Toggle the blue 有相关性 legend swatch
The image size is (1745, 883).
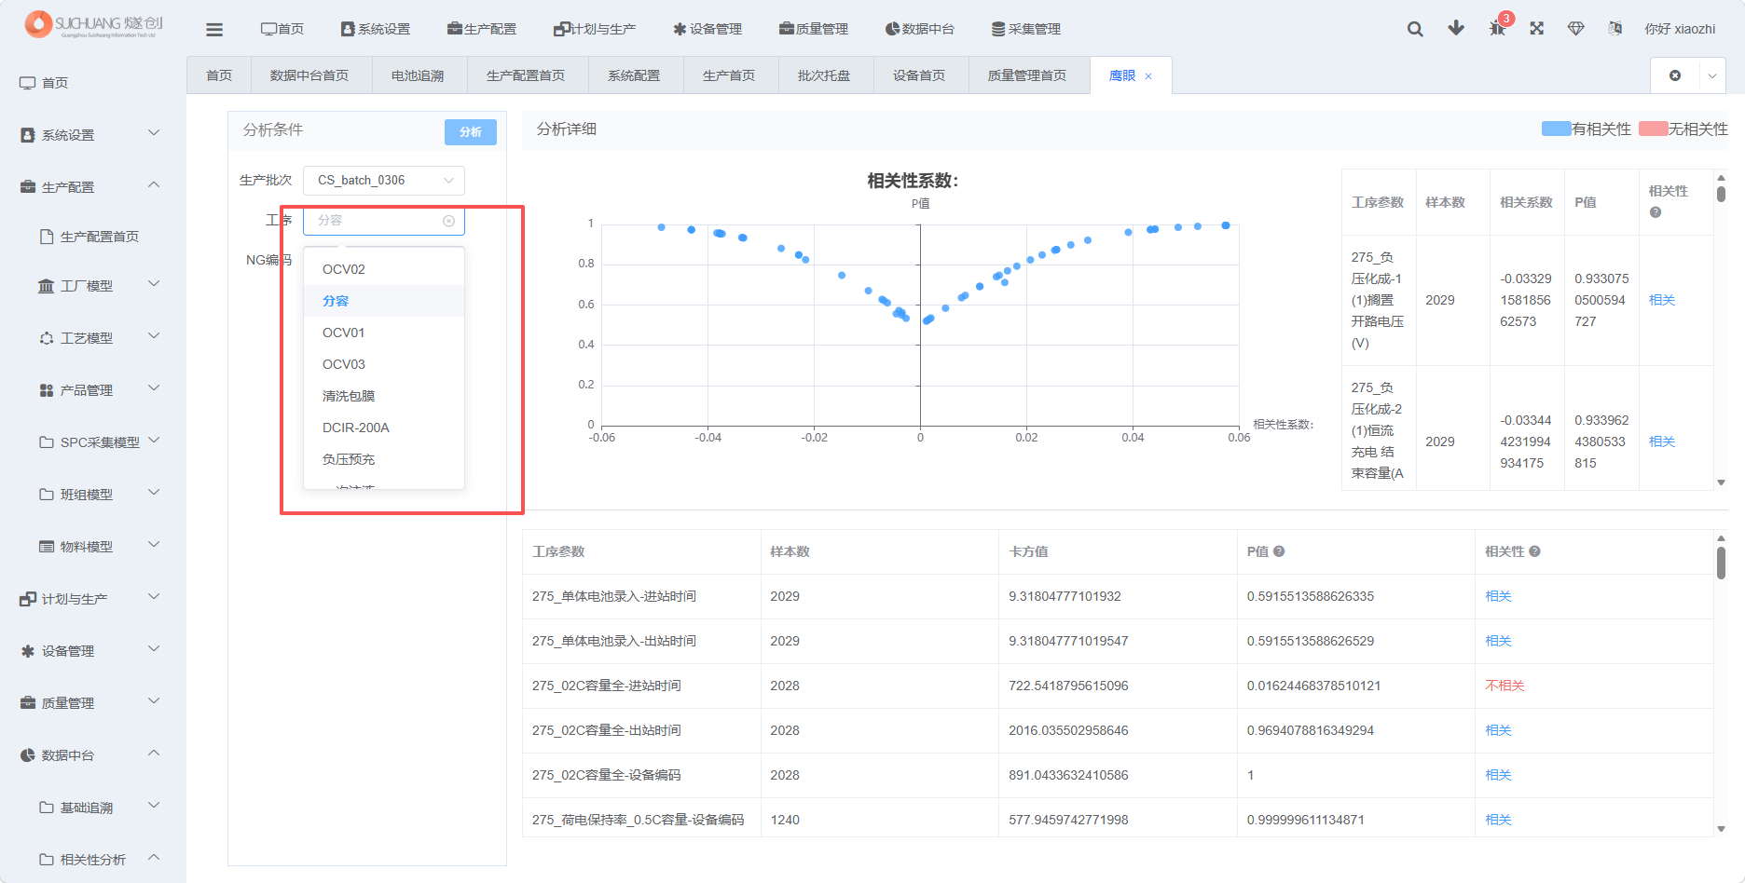[x=1557, y=129]
